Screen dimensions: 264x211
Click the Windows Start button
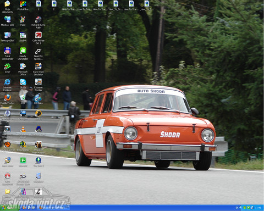(9, 208)
